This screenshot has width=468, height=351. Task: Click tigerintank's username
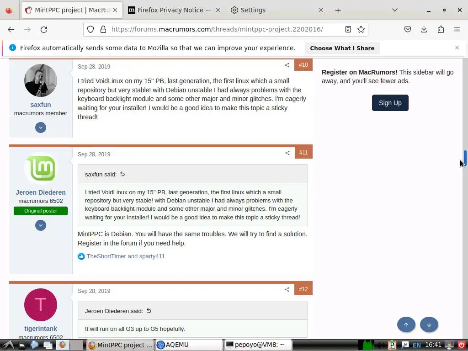[41, 329]
